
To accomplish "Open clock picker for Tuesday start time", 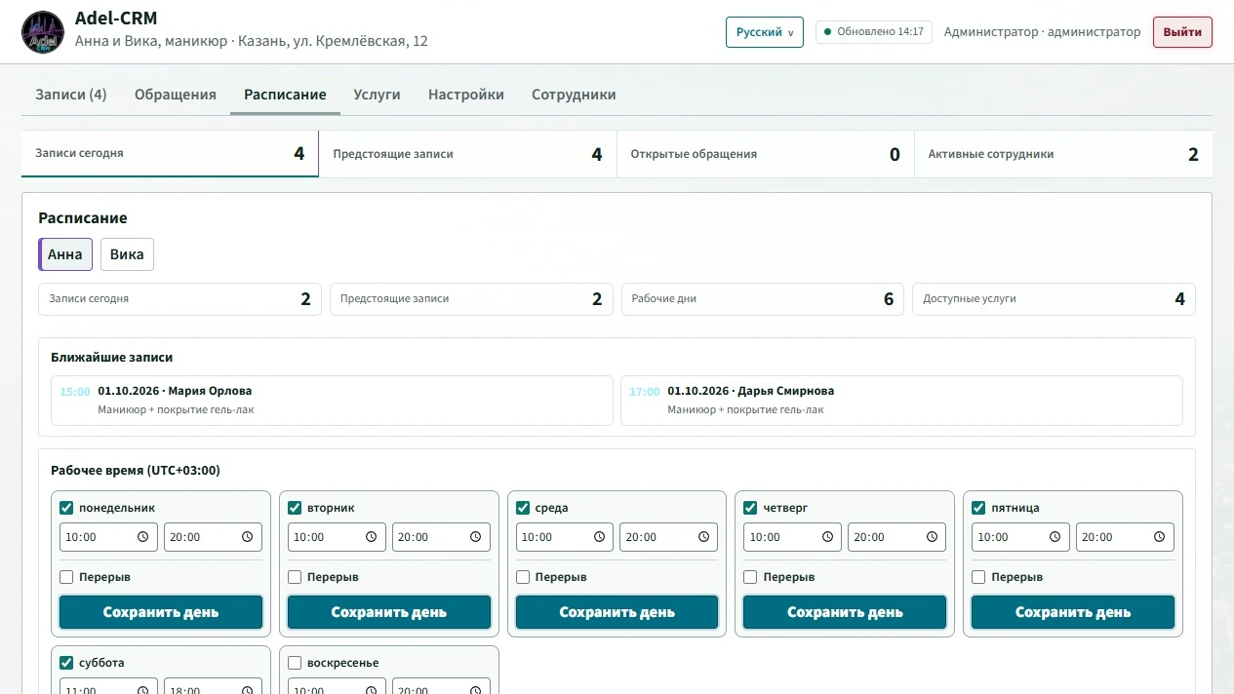I will pyautogui.click(x=371, y=537).
